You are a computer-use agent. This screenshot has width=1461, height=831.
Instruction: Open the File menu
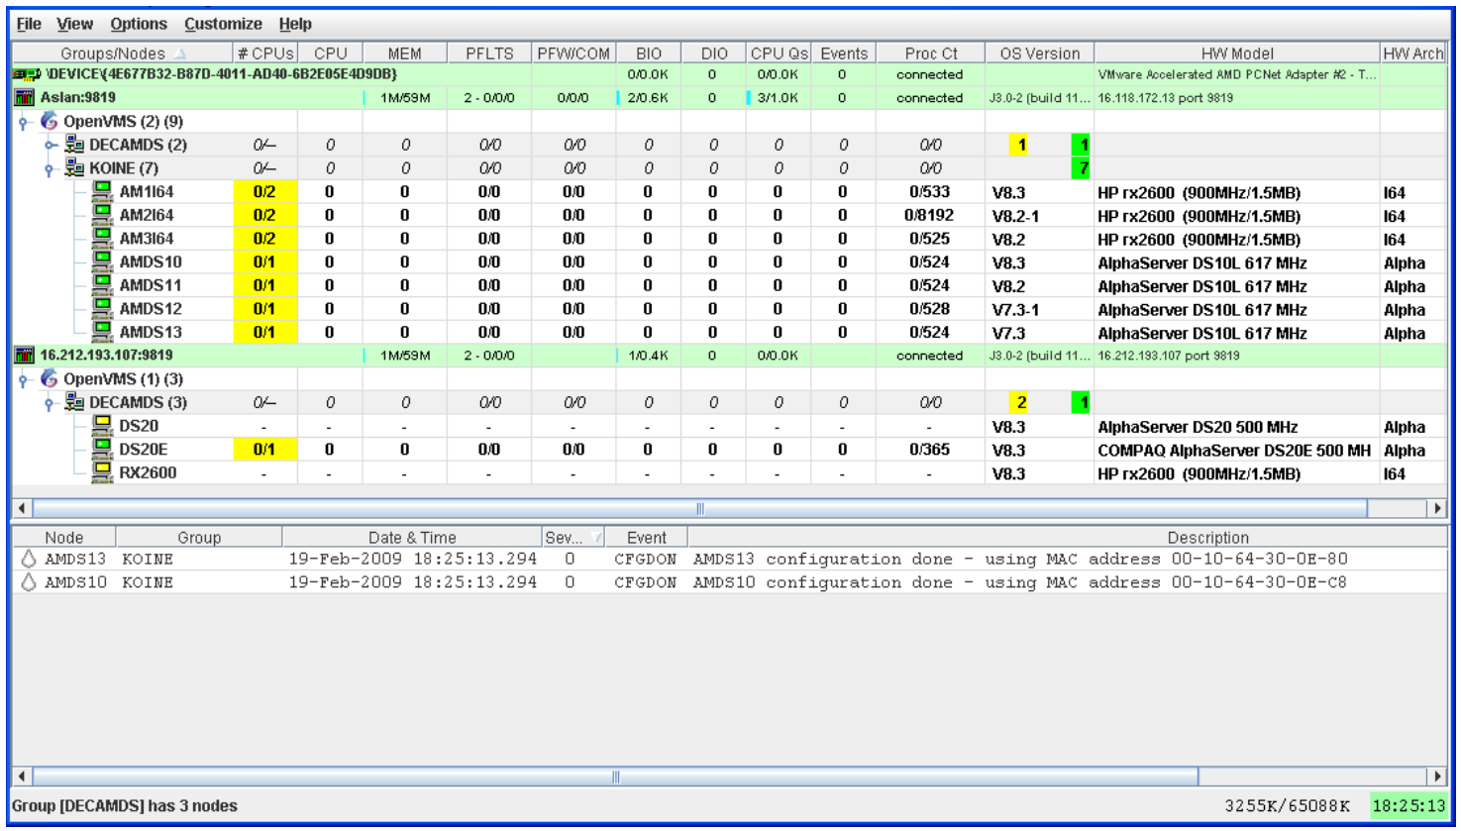tap(29, 24)
